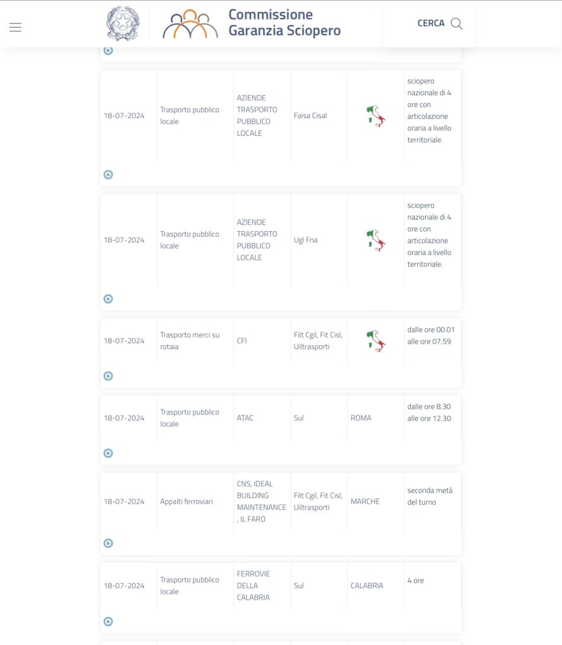This screenshot has height=645, width=562.
Task: Select the 'ATAC' company cell
Action: point(245,418)
